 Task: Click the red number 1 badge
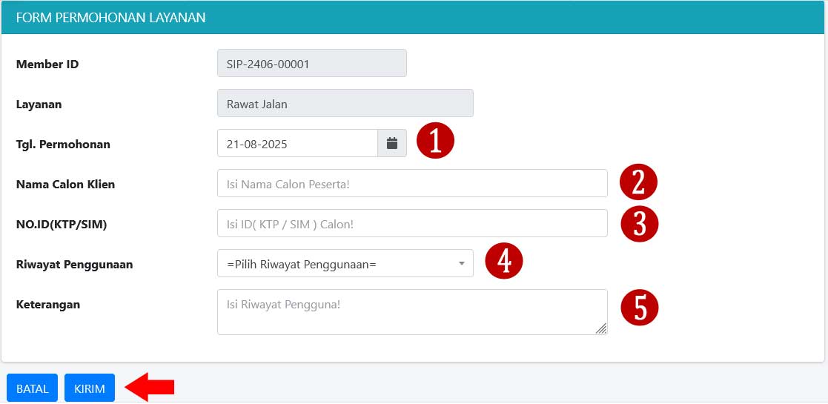click(x=434, y=141)
